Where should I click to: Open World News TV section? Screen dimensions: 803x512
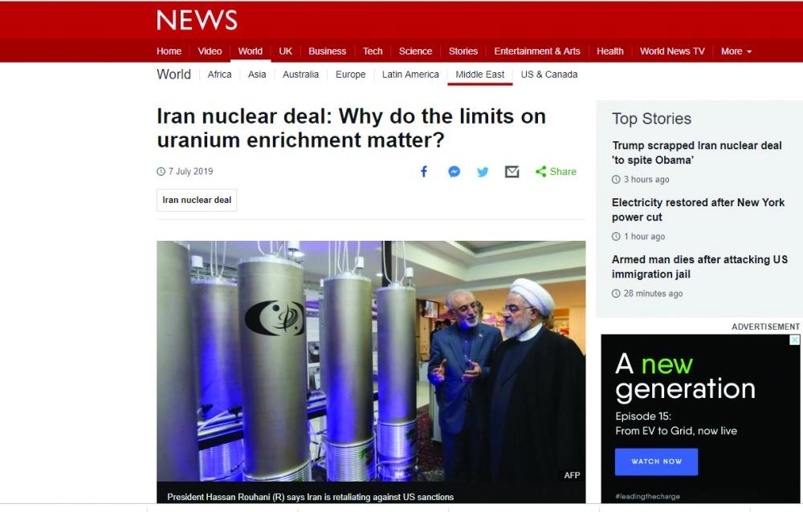(x=672, y=51)
